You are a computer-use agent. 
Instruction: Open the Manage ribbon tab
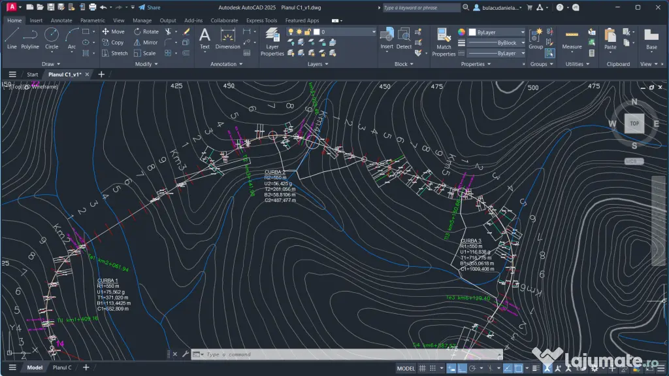coord(142,20)
